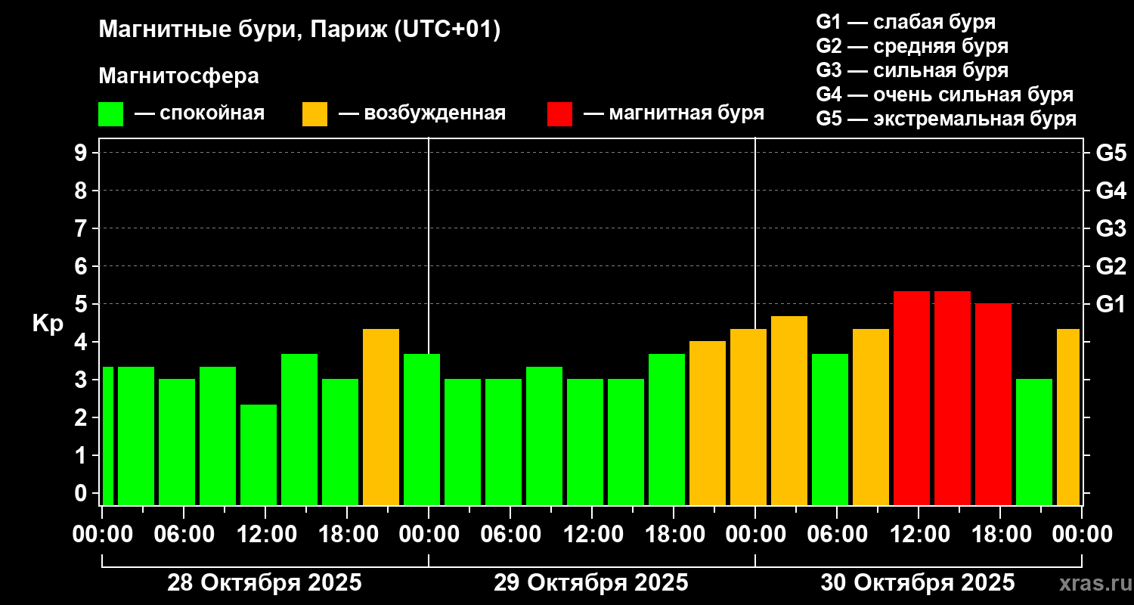Select the "29 Октября 2025" date label
Image resolution: width=1134 pixels, height=605 pixels.
point(591,583)
